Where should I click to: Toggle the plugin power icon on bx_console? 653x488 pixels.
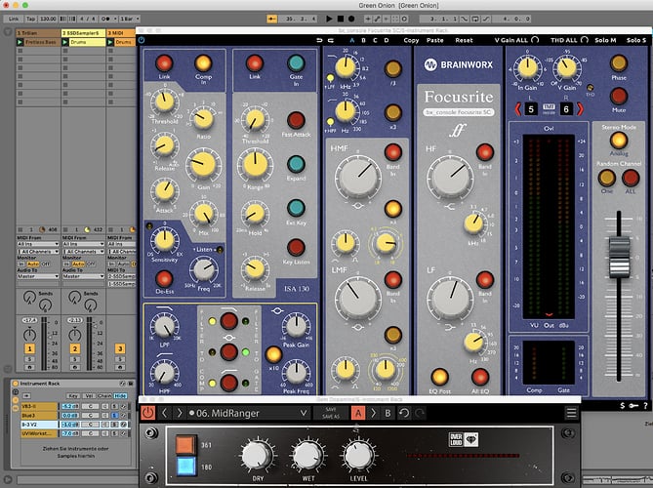click(x=142, y=40)
